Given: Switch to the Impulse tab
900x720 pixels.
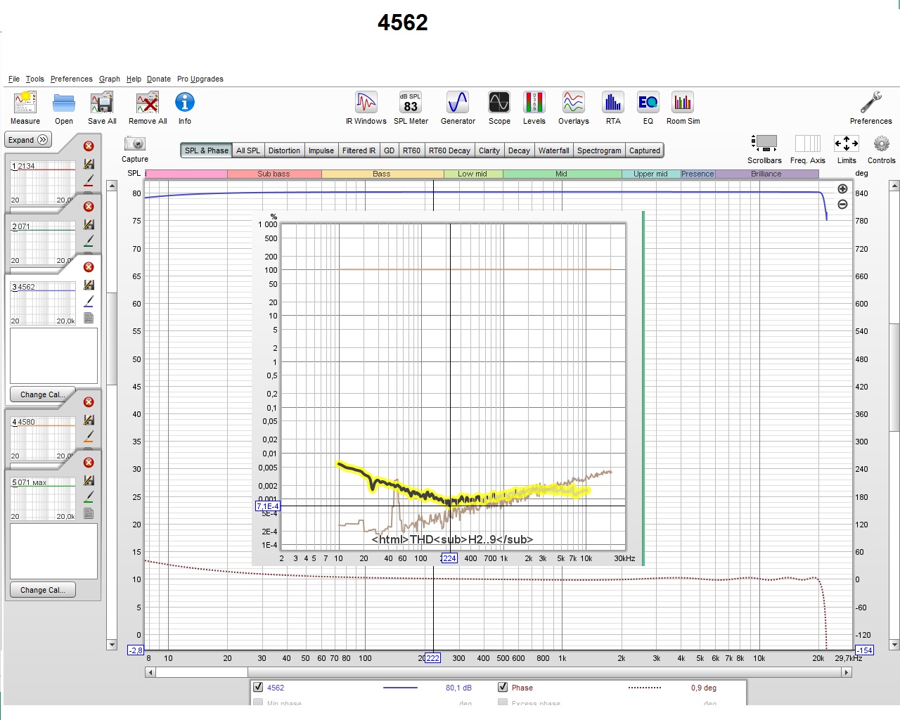Looking at the screenshot, I should click(x=321, y=150).
